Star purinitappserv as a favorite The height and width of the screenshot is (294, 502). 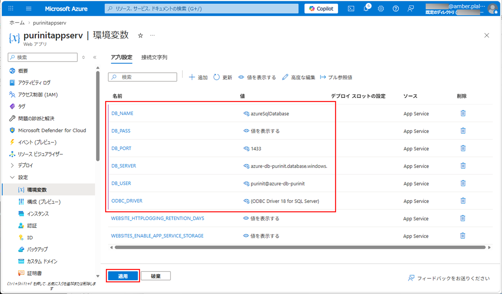tap(140, 35)
